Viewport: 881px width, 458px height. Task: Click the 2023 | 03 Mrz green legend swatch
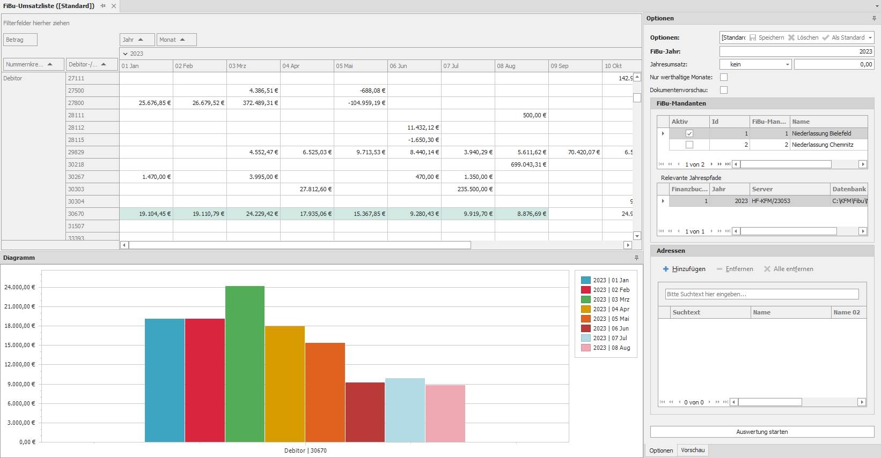click(586, 299)
